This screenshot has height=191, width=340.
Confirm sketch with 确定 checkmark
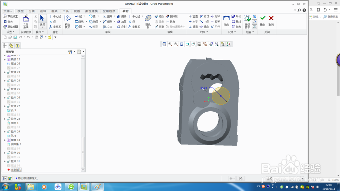click(262, 21)
